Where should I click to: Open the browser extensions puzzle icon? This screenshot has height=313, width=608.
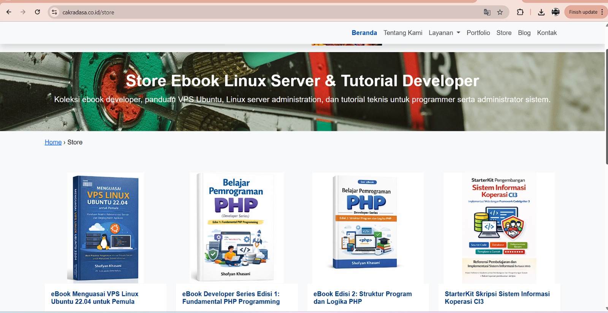point(520,12)
